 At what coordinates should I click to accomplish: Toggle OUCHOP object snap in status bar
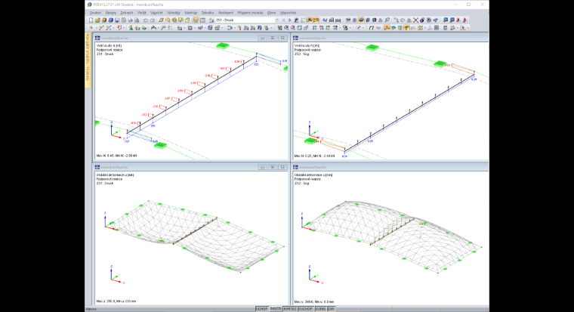[x=305, y=309]
